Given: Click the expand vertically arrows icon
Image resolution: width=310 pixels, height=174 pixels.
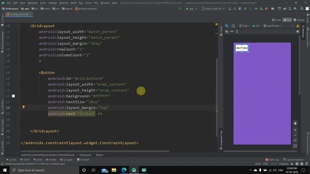Looking at the screenshot, I should (237, 31).
